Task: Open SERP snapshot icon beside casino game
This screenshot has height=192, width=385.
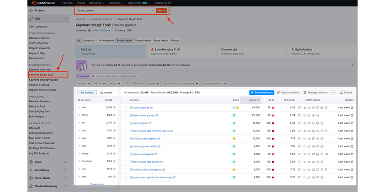Action: (150, 123)
